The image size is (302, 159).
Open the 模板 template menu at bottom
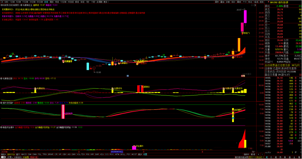point(254,154)
